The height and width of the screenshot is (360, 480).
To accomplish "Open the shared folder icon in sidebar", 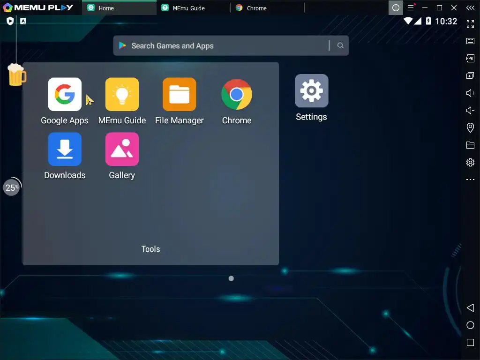I will point(470,145).
